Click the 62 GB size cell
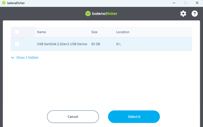 point(96,44)
